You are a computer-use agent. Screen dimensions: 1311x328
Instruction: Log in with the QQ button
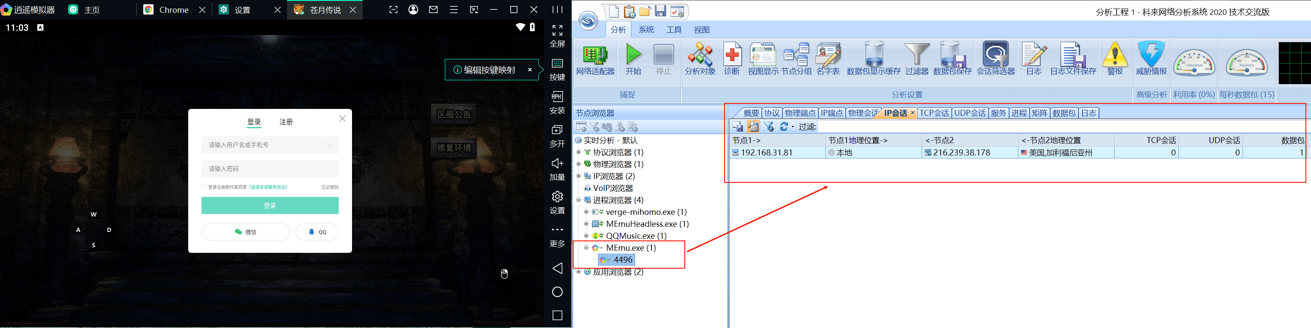point(317,232)
